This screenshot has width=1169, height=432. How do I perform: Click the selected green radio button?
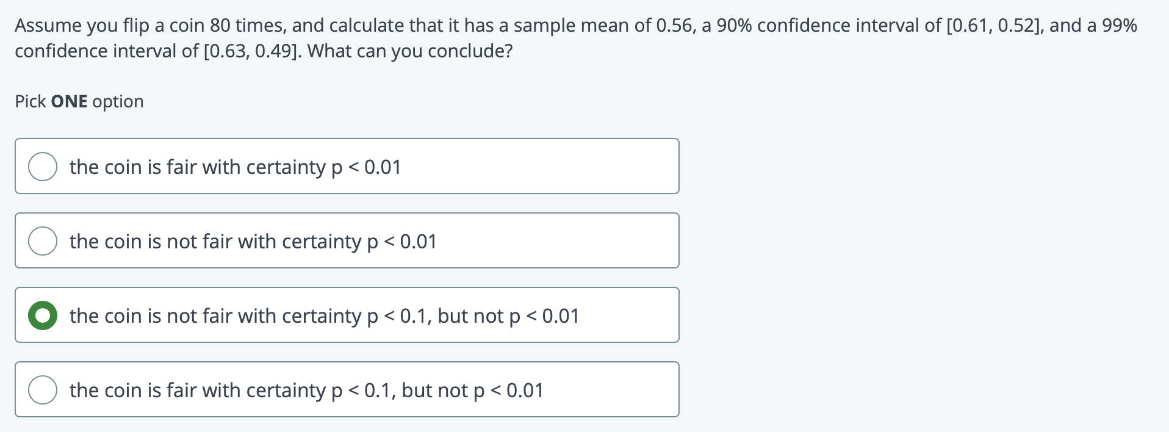43,315
